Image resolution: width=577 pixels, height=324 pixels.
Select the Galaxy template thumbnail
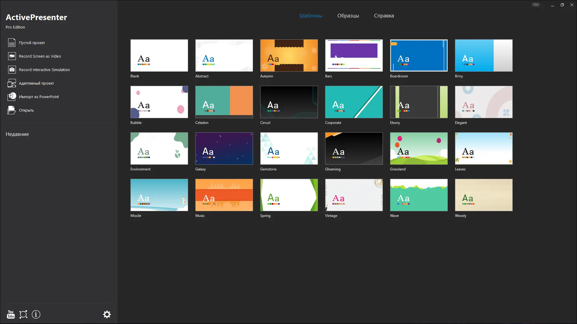224,148
